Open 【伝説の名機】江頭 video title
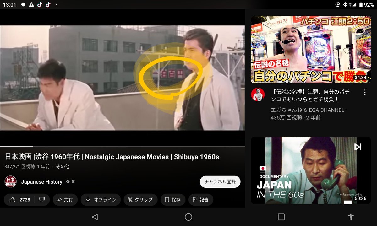 [310, 96]
